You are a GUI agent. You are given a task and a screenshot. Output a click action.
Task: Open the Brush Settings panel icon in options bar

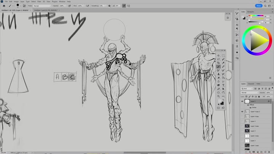[24, 6]
